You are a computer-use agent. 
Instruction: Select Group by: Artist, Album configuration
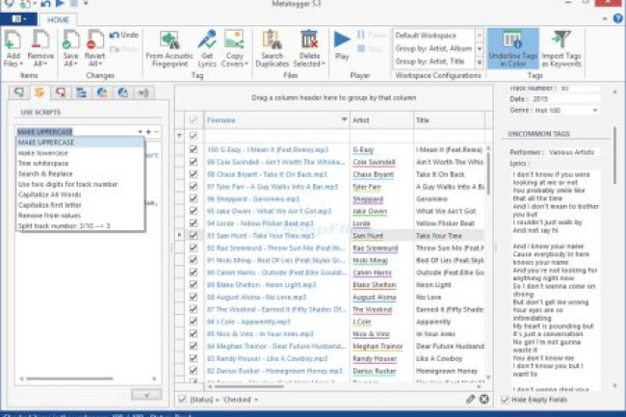pos(433,48)
